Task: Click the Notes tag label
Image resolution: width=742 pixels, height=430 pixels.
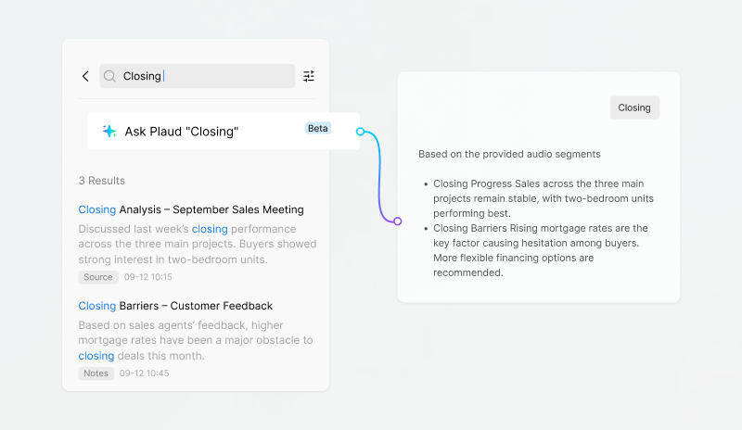Action: [x=96, y=373]
